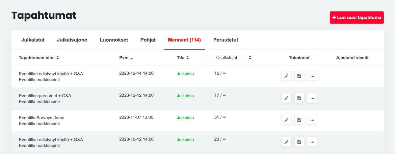Click Luo uusi tapahtuma button

point(357,18)
